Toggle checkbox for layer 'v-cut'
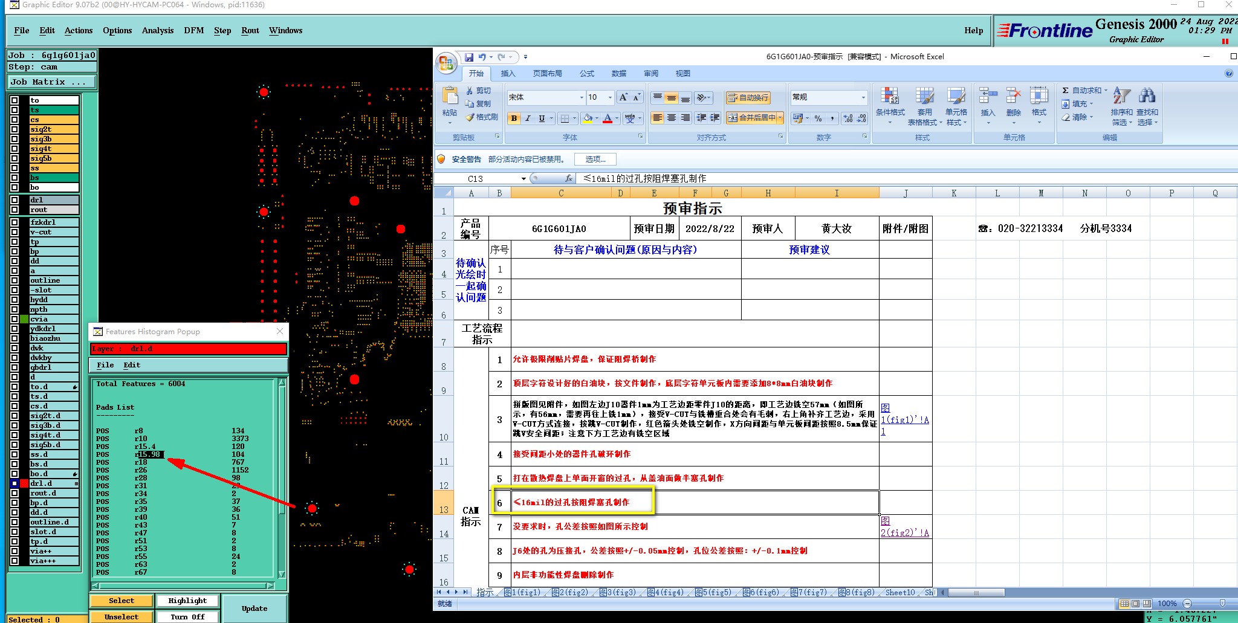The height and width of the screenshot is (623, 1238). [x=15, y=232]
